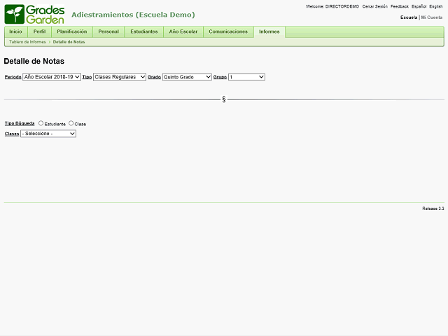448x336 pixels.
Task: Select the Año Escolar tab
Action: tap(183, 31)
